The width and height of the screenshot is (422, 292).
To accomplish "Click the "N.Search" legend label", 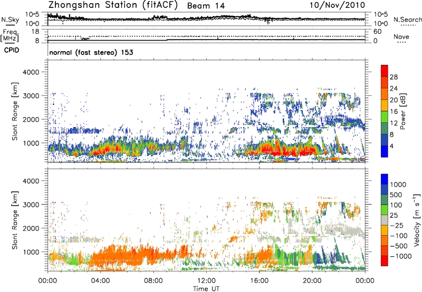I will [x=407, y=20].
